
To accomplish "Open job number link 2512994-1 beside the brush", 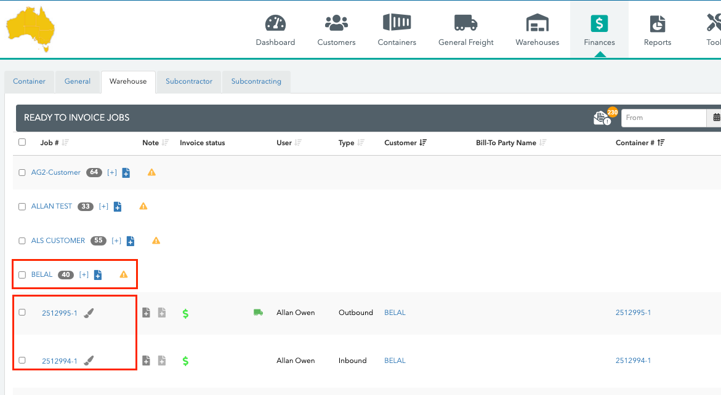I will coord(60,361).
